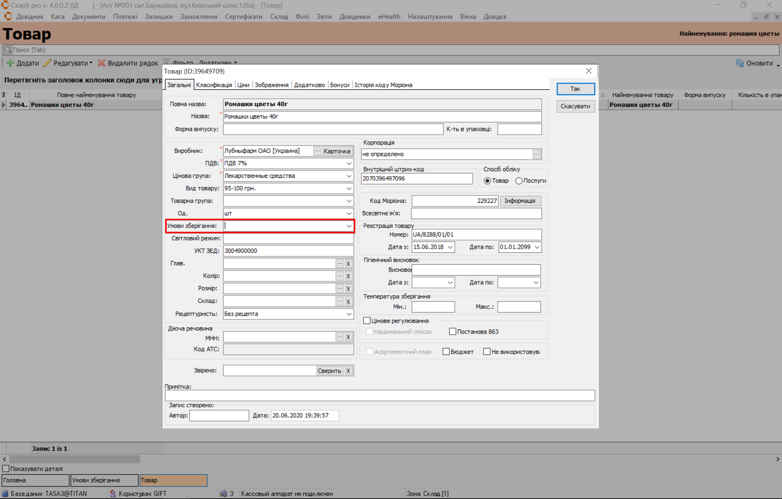Click the Оновити refresh icon
Screen dimensions: 782x499
740,63
